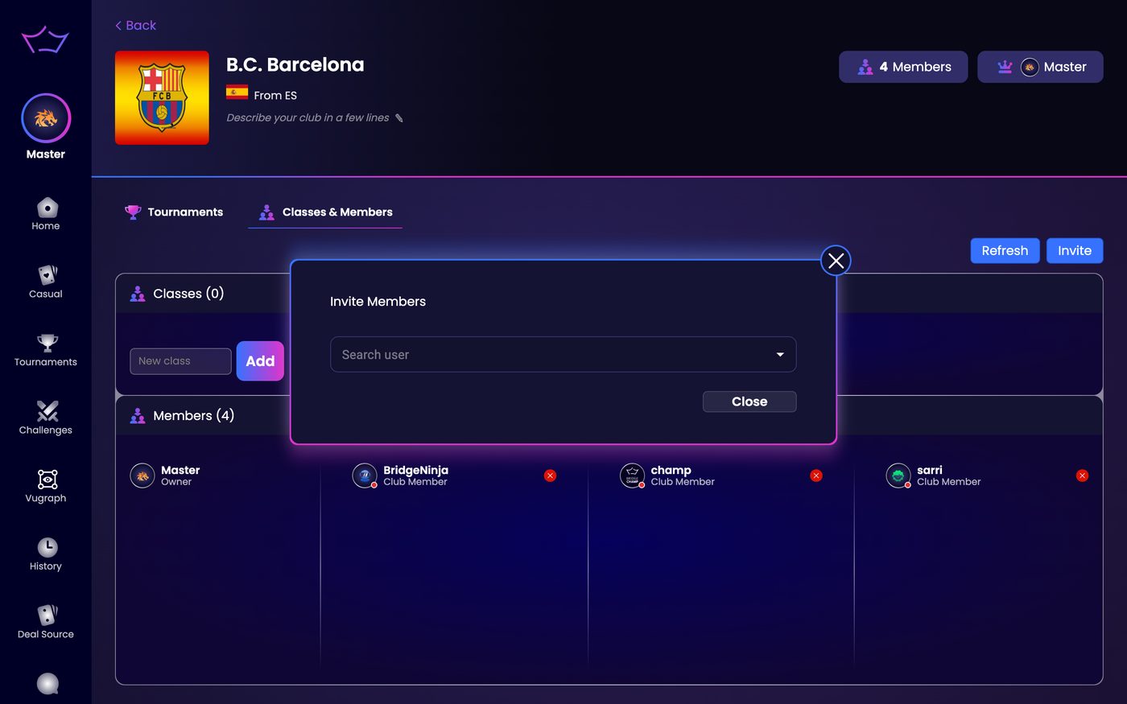Click Master owner avatar in members list
This screenshot has height=704, width=1127.
coord(142,476)
